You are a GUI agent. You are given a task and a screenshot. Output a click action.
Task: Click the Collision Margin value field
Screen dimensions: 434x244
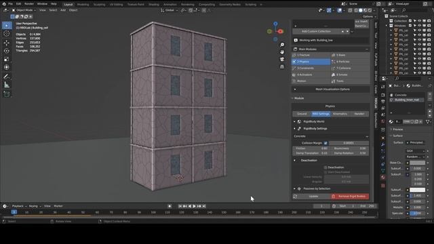(349, 143)
